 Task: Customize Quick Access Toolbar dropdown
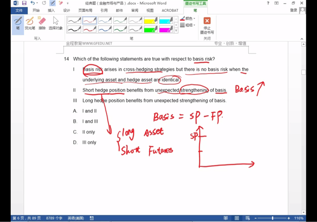click(x=68, y=3)
